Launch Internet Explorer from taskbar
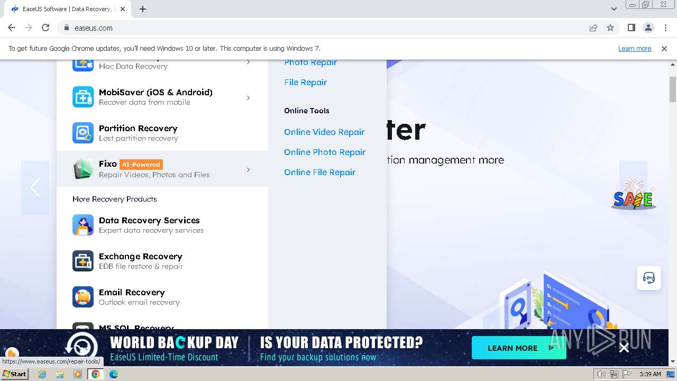 (42, 374)
